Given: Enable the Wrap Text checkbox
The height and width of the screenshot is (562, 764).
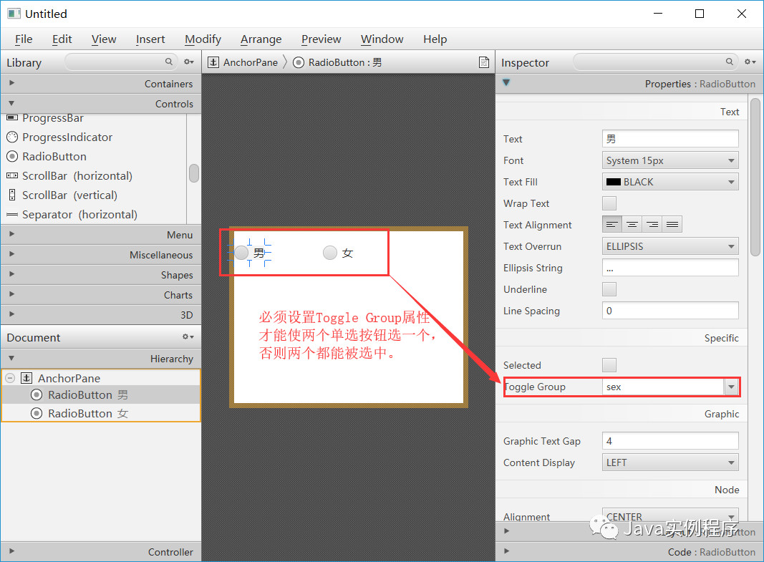Looking at the screenshot, I should coord(609,203).
